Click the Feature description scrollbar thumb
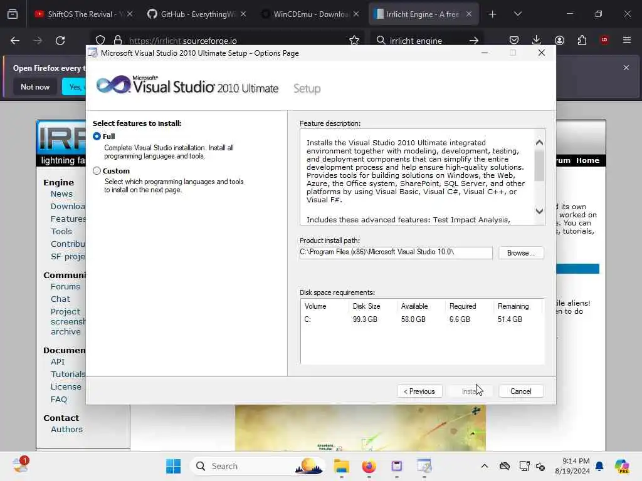The height and width of the screenshot is (481, 642). click(539, 165)
